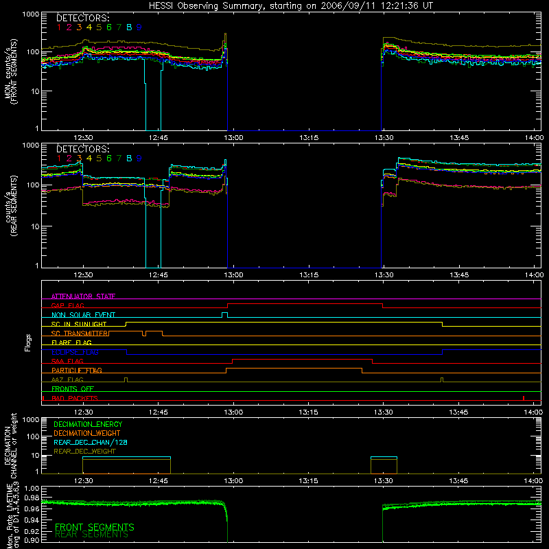Viewport: 549px width, 549px height.
Task: Click the 13:15 time label under the decimation plot
Action: click(x=308, y=480)
